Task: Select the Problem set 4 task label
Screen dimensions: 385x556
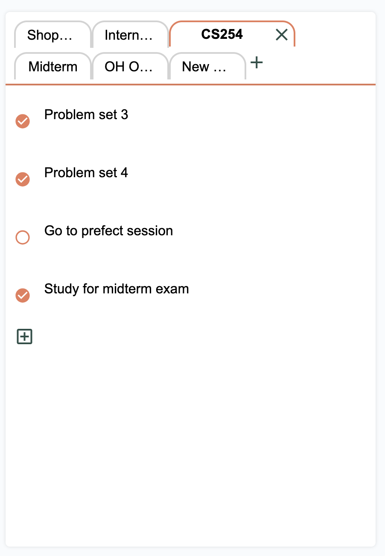Action: pos(86,173)
